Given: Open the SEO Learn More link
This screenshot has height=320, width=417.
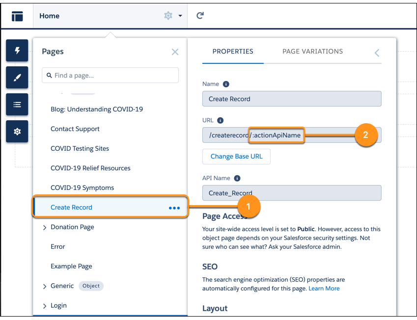Looking at the screenshot, I should 324,288.
